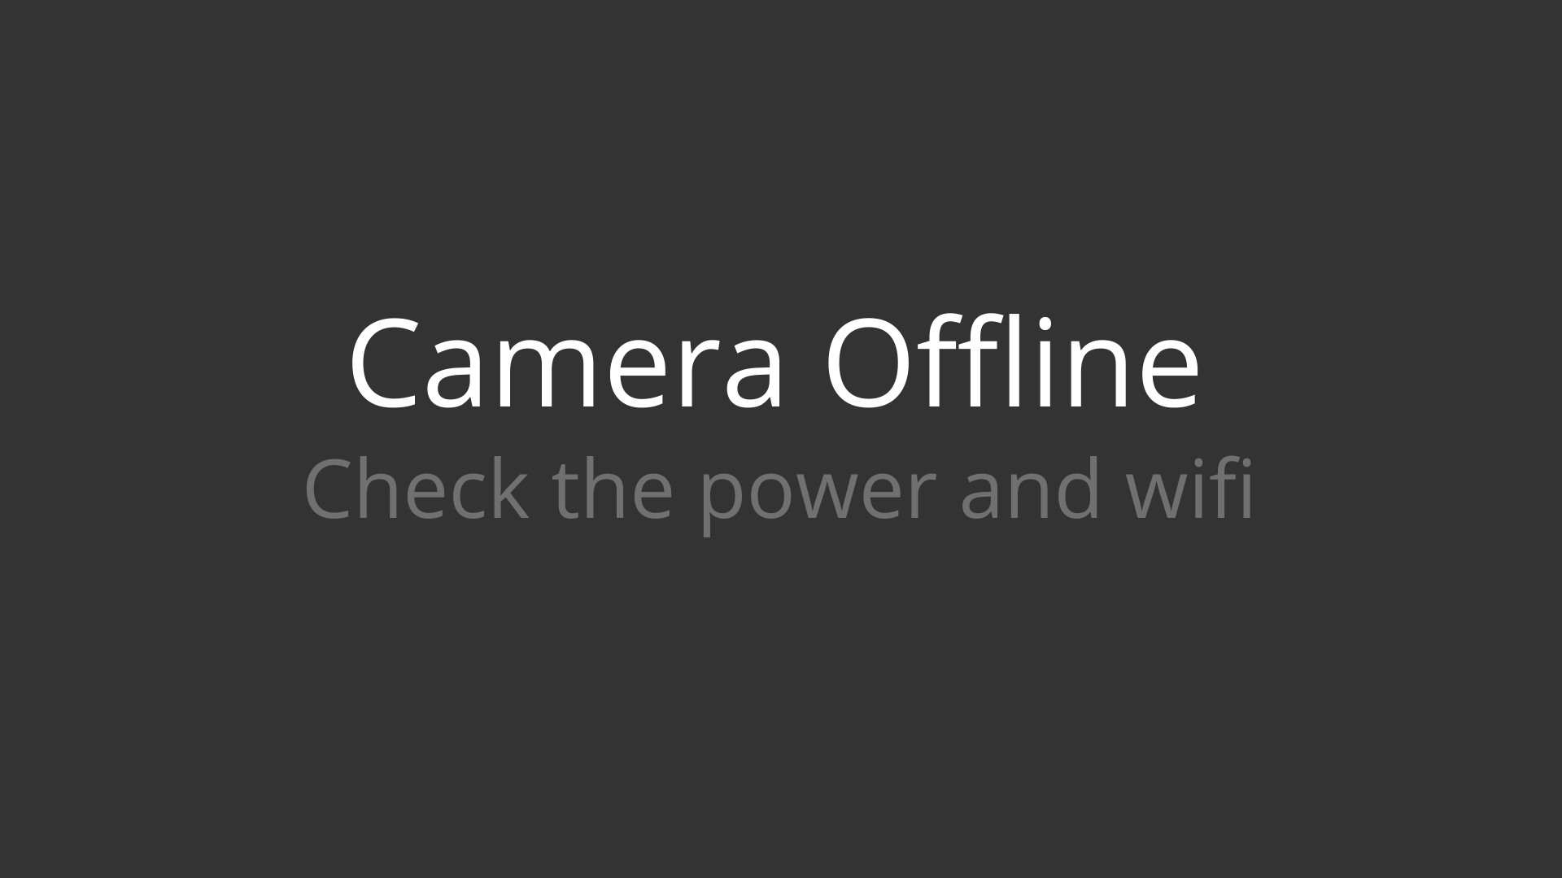Click the word "Offline" in the heading
This screenshot has height=878, width=1562.
(1012, 362)
